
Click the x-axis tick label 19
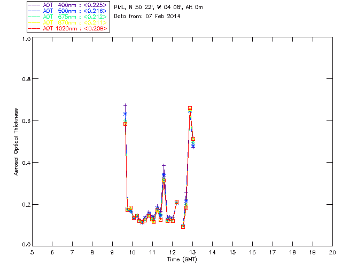pos(313,252)
